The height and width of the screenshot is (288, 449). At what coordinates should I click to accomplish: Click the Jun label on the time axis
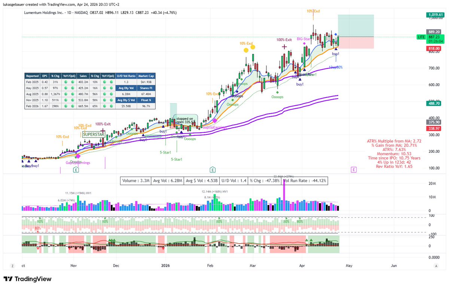[x=394, y=266]
